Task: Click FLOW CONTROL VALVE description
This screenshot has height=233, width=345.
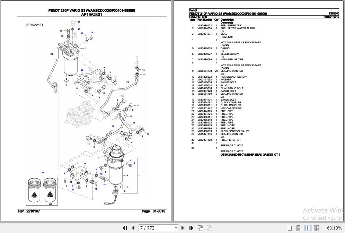Action: (235, 131)
